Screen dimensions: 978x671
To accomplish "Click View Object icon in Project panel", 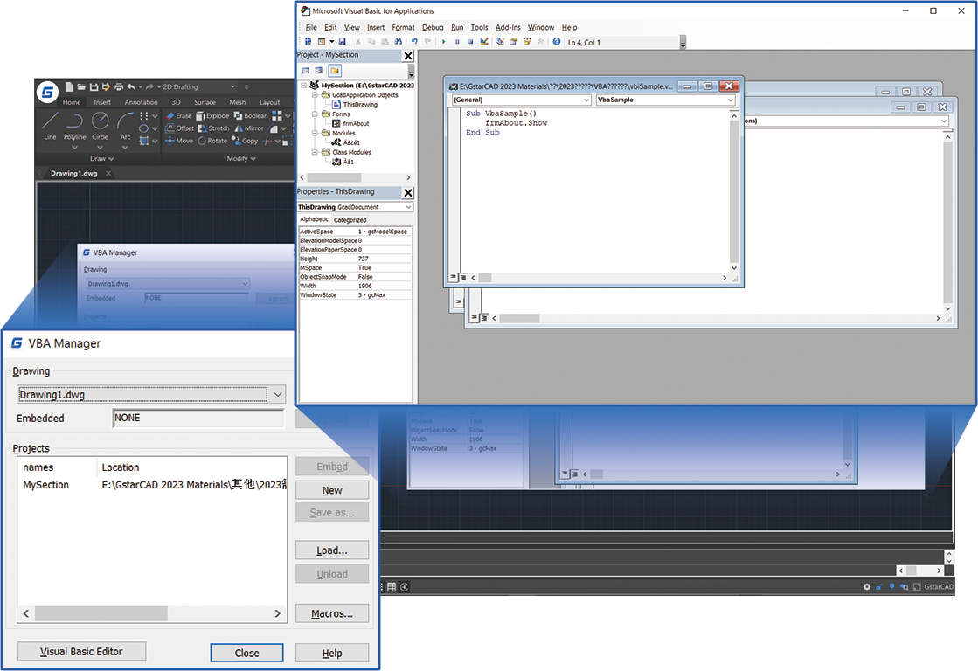I will click(319, 71).
